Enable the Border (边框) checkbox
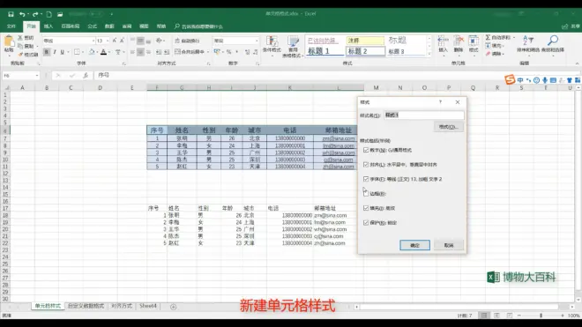Viewport: 582px width, 327px height. coord(366,193)
